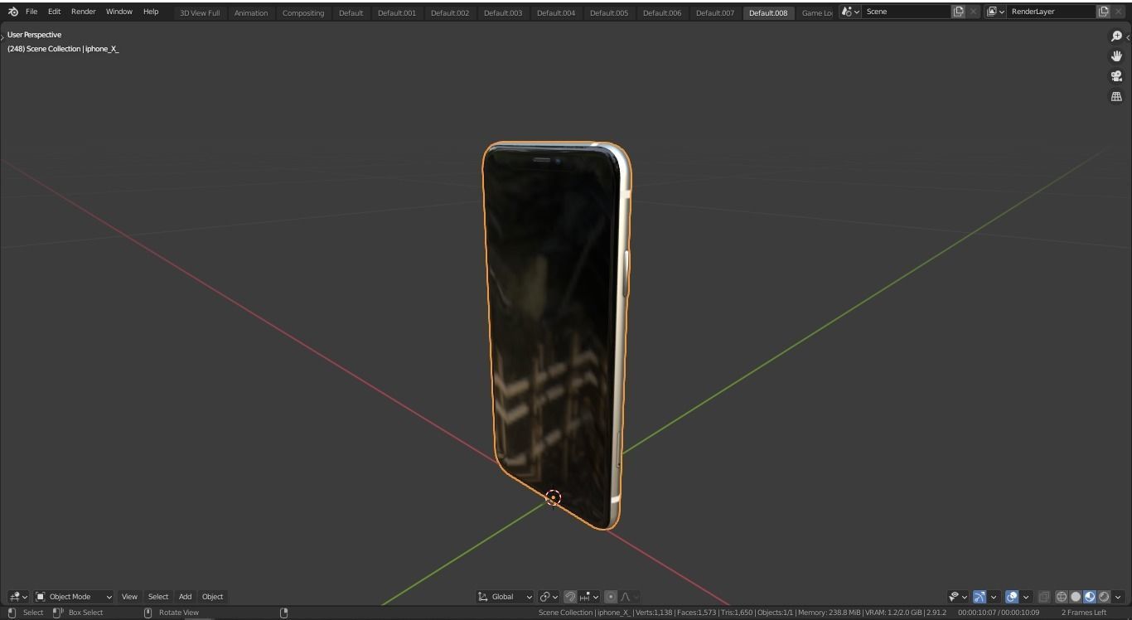
Task: Open the View menu in viewport header
Action: point(129,597)
